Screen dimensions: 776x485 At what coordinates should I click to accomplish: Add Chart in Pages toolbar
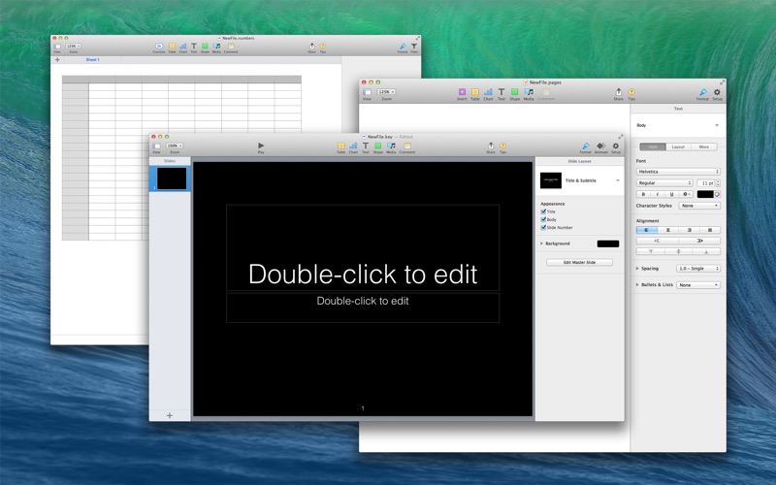[489, 92]
